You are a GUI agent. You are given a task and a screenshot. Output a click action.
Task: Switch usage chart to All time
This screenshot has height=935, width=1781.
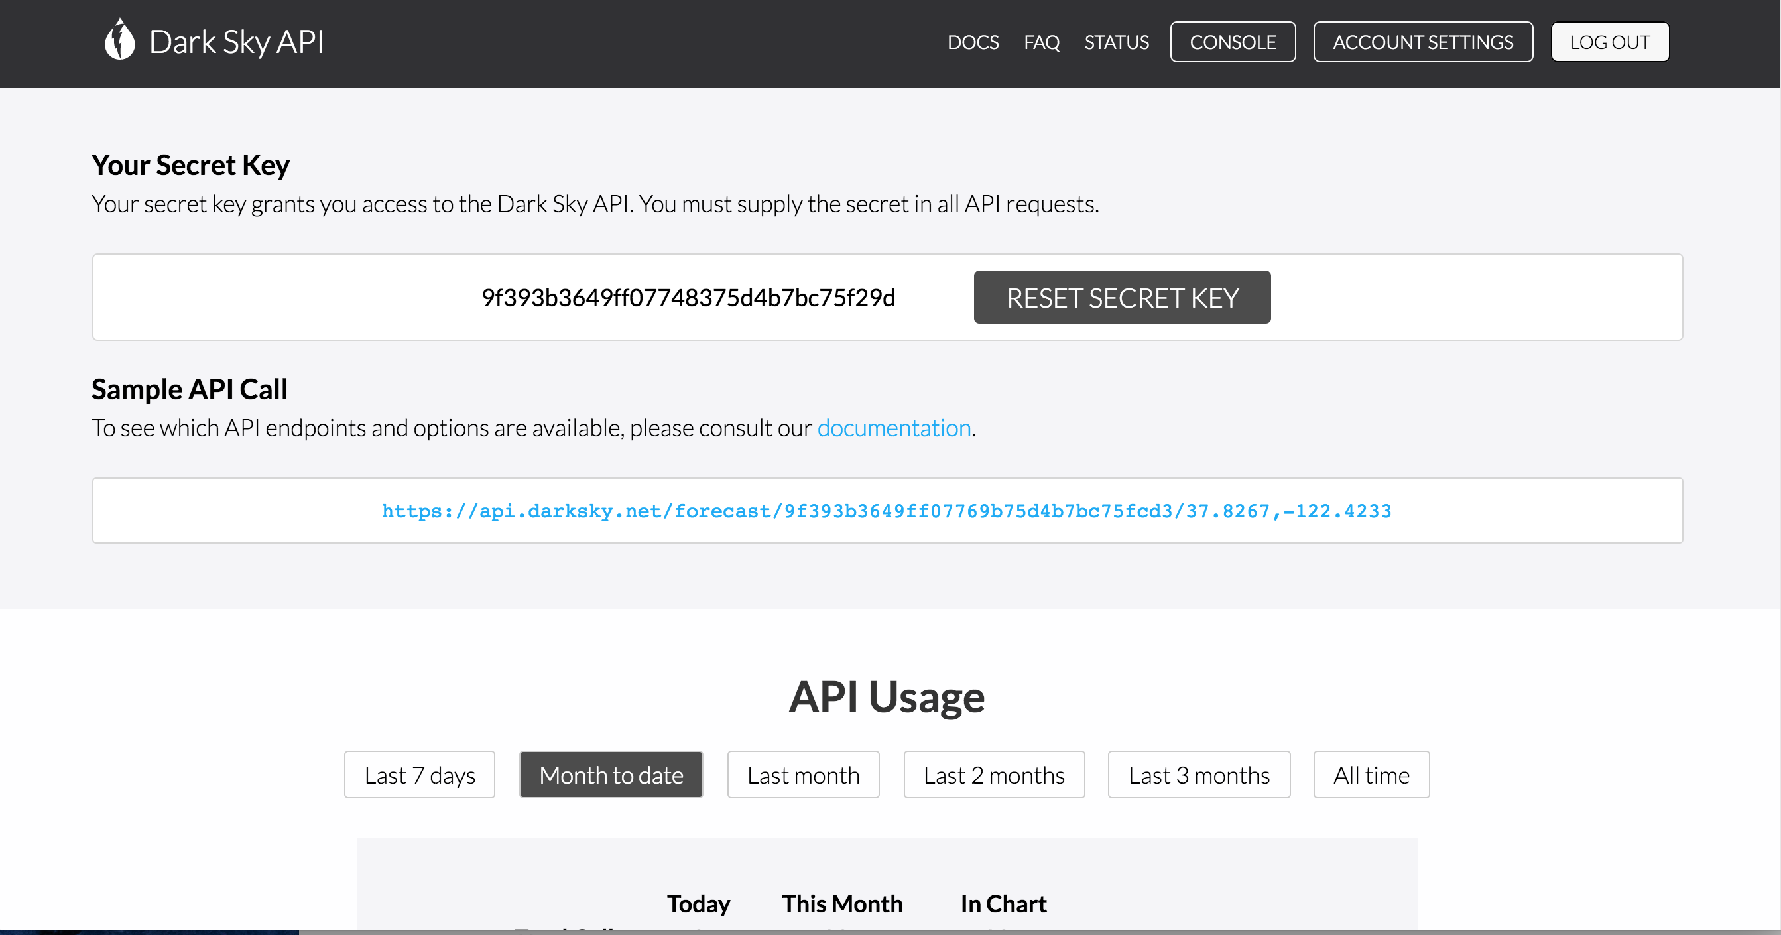(x=1371, y=775)
